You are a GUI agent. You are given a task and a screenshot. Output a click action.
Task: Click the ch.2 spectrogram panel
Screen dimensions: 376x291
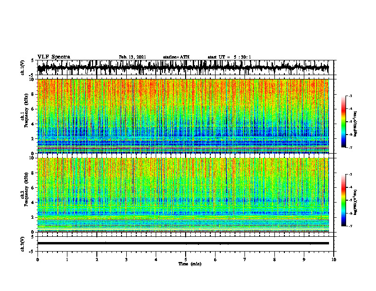(x=183, y=195)
